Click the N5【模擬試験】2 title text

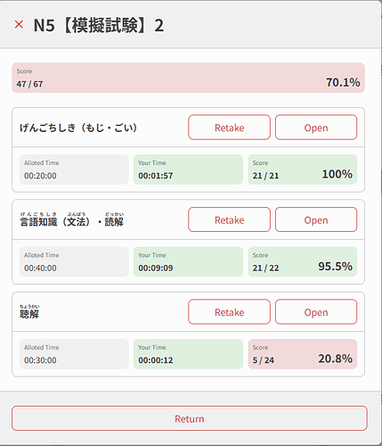click(x=99, y=25)
